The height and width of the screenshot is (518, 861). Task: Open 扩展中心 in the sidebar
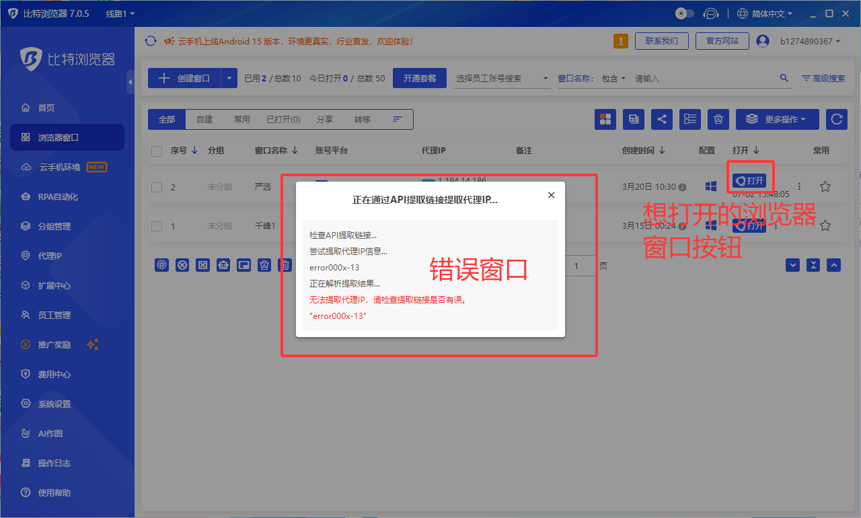click(x=67, y=285)
